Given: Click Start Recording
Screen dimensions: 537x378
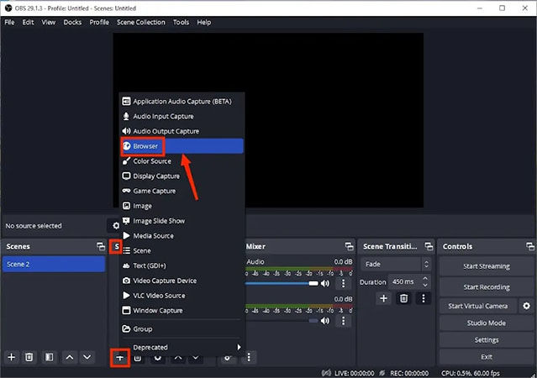Looking at the screenshot, I should (x=487, y=287).
